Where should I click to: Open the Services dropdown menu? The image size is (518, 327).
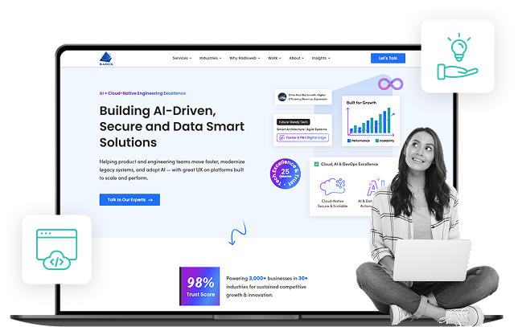182,58
